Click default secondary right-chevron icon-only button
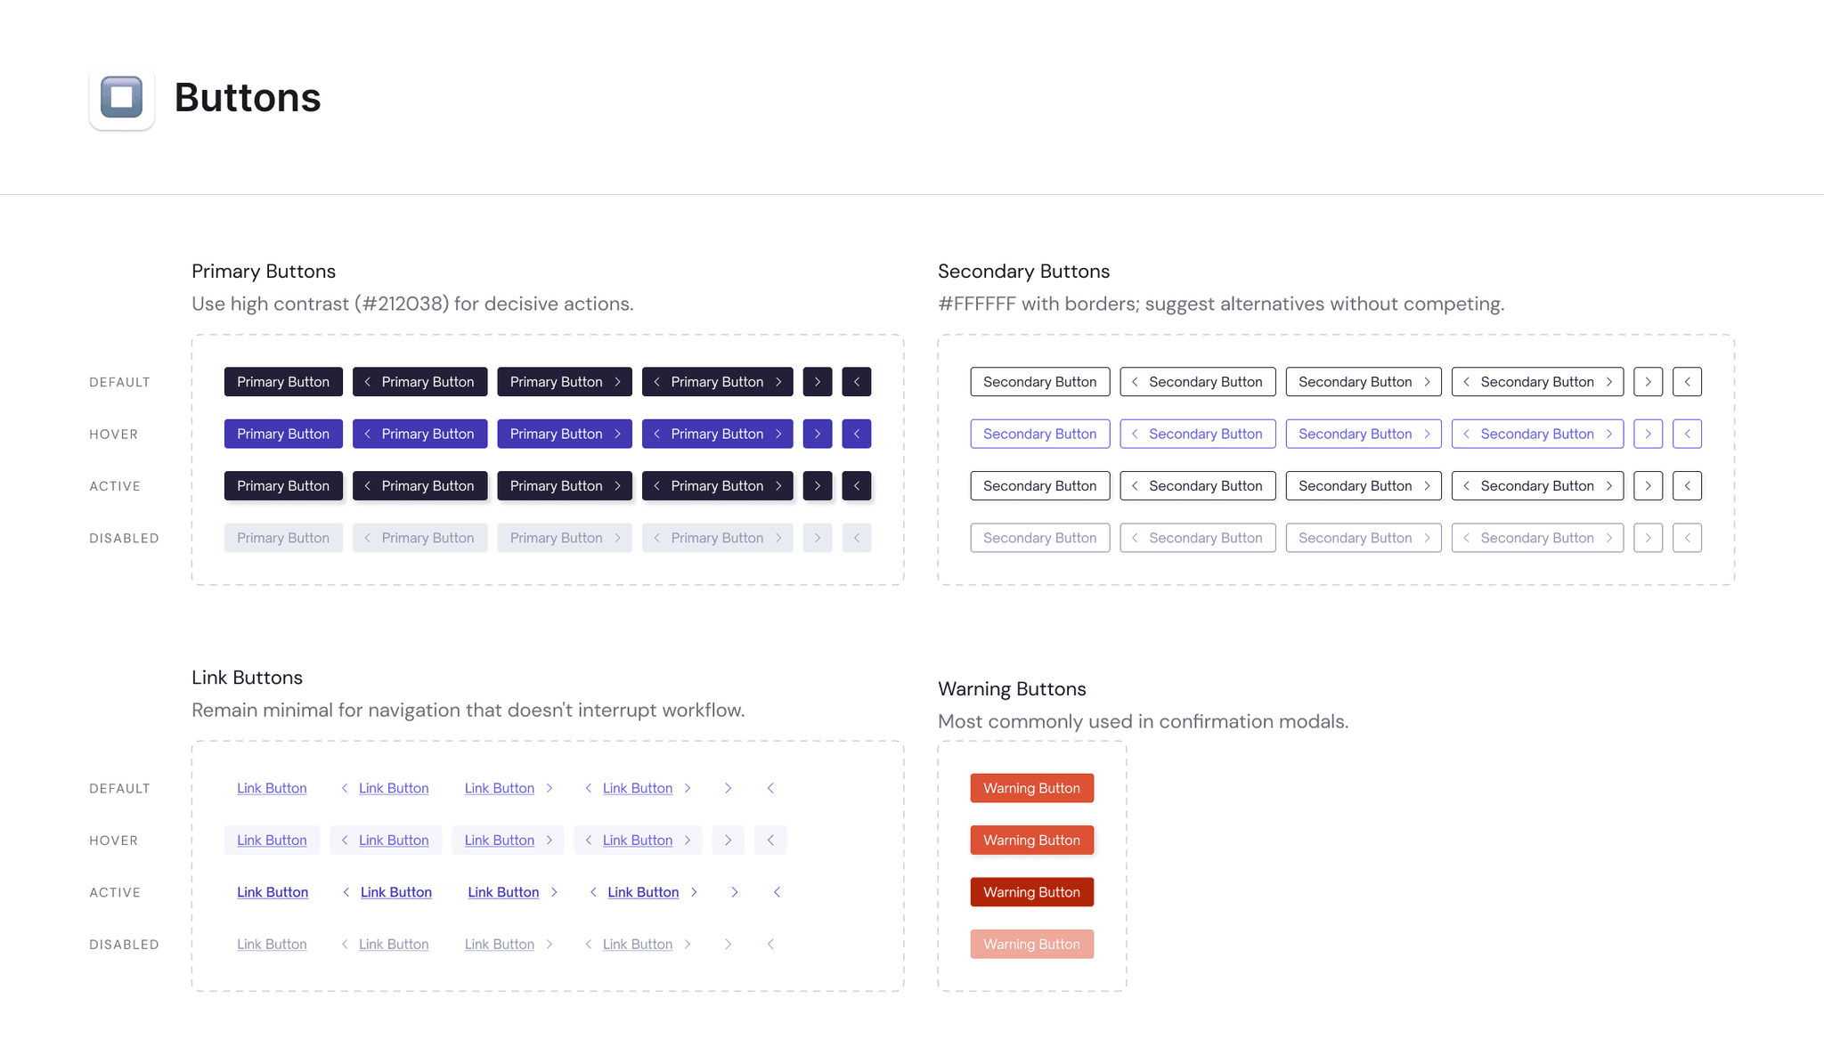 click(x=1648, y=382)
